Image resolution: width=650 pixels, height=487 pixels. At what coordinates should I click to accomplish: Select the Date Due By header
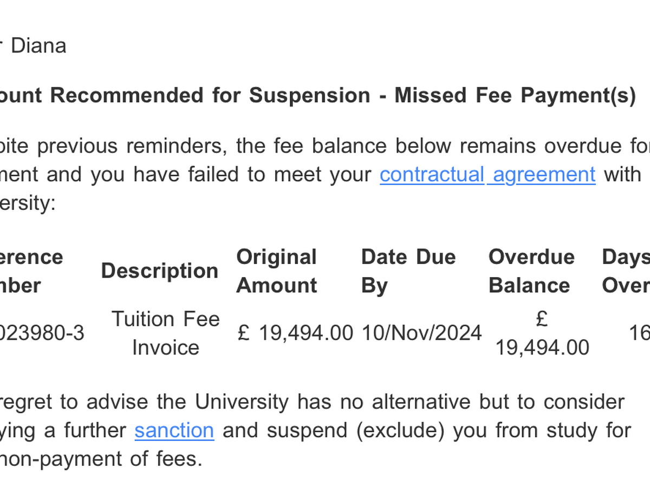[408, 271]
